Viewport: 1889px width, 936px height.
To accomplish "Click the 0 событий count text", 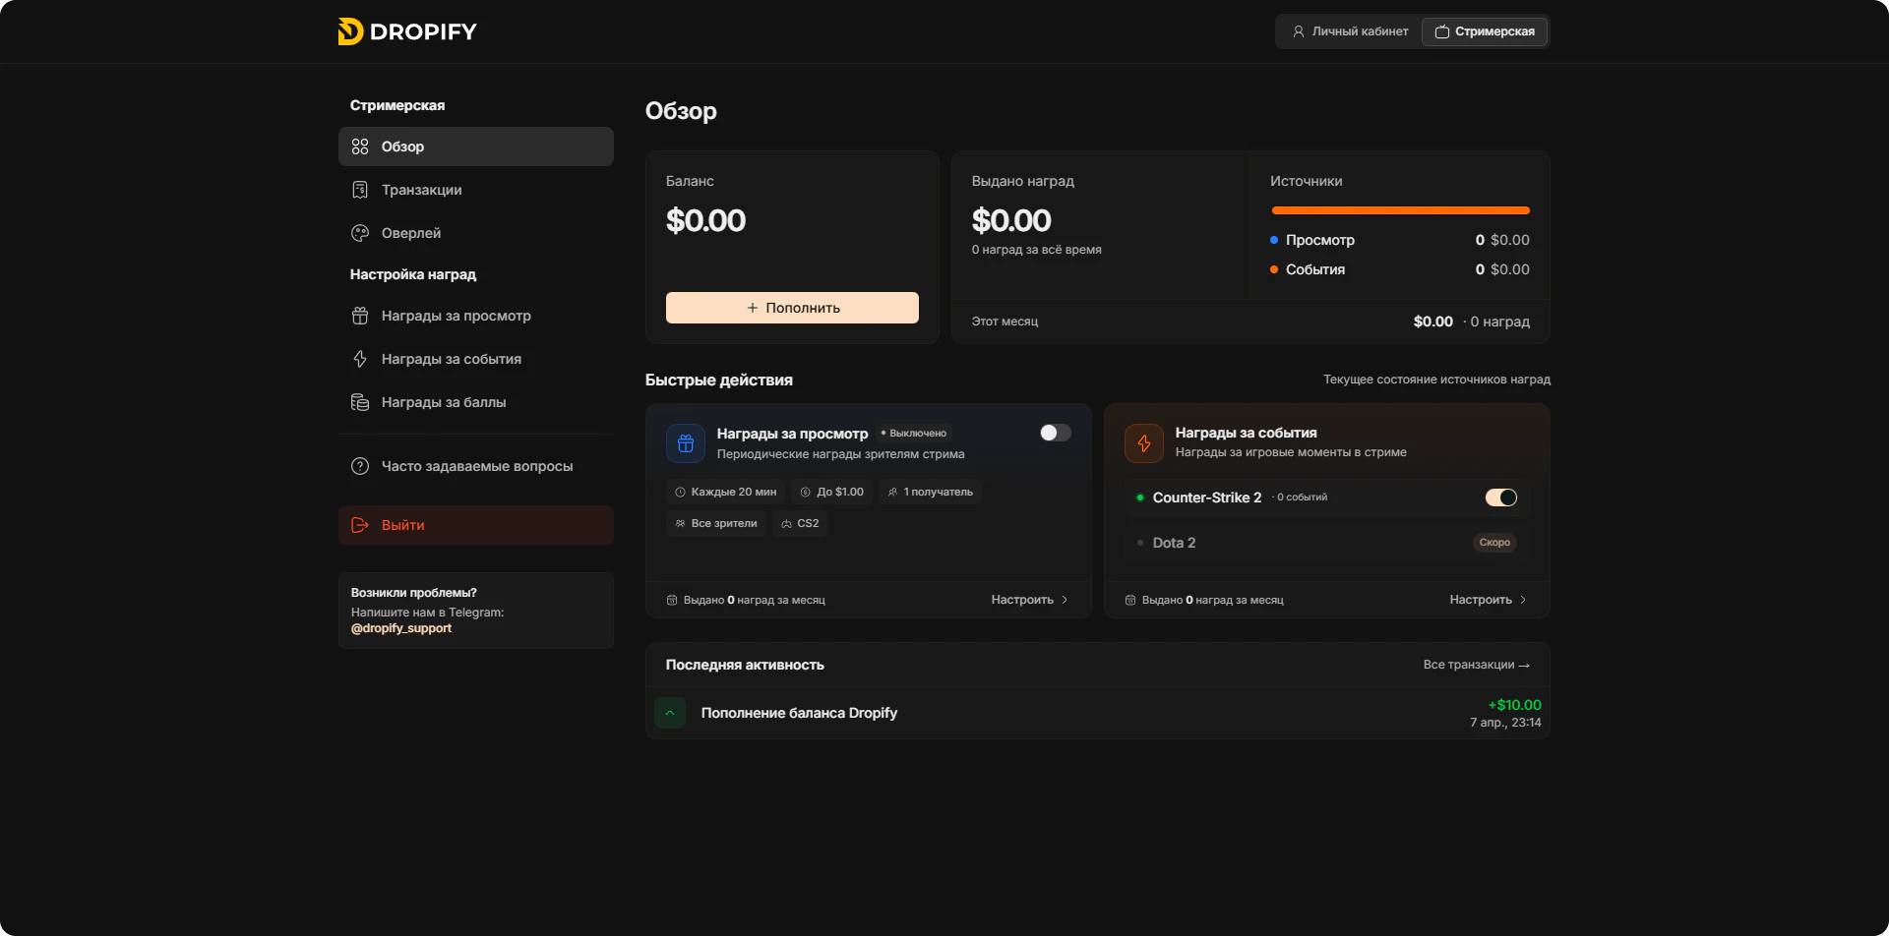I will [x=1302, y=497].
